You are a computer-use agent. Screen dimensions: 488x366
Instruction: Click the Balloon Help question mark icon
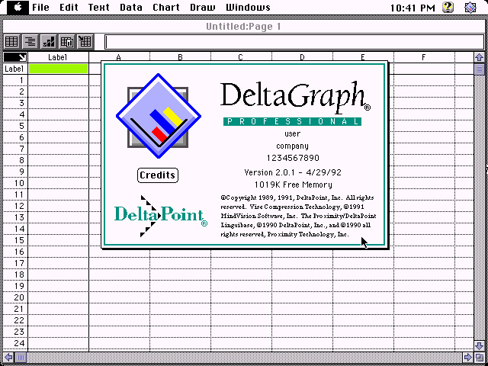[x=448, y=8]
